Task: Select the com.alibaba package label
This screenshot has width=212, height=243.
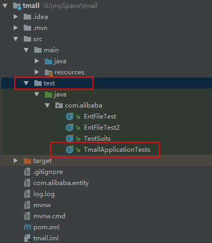Action: (x=83, y=105)
